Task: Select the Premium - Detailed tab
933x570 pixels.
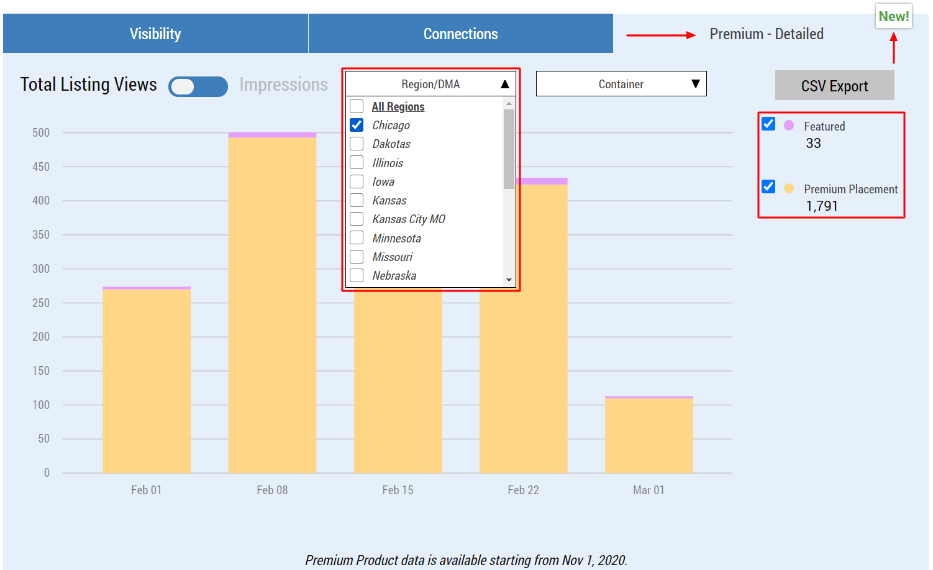Action: (767, 34)
